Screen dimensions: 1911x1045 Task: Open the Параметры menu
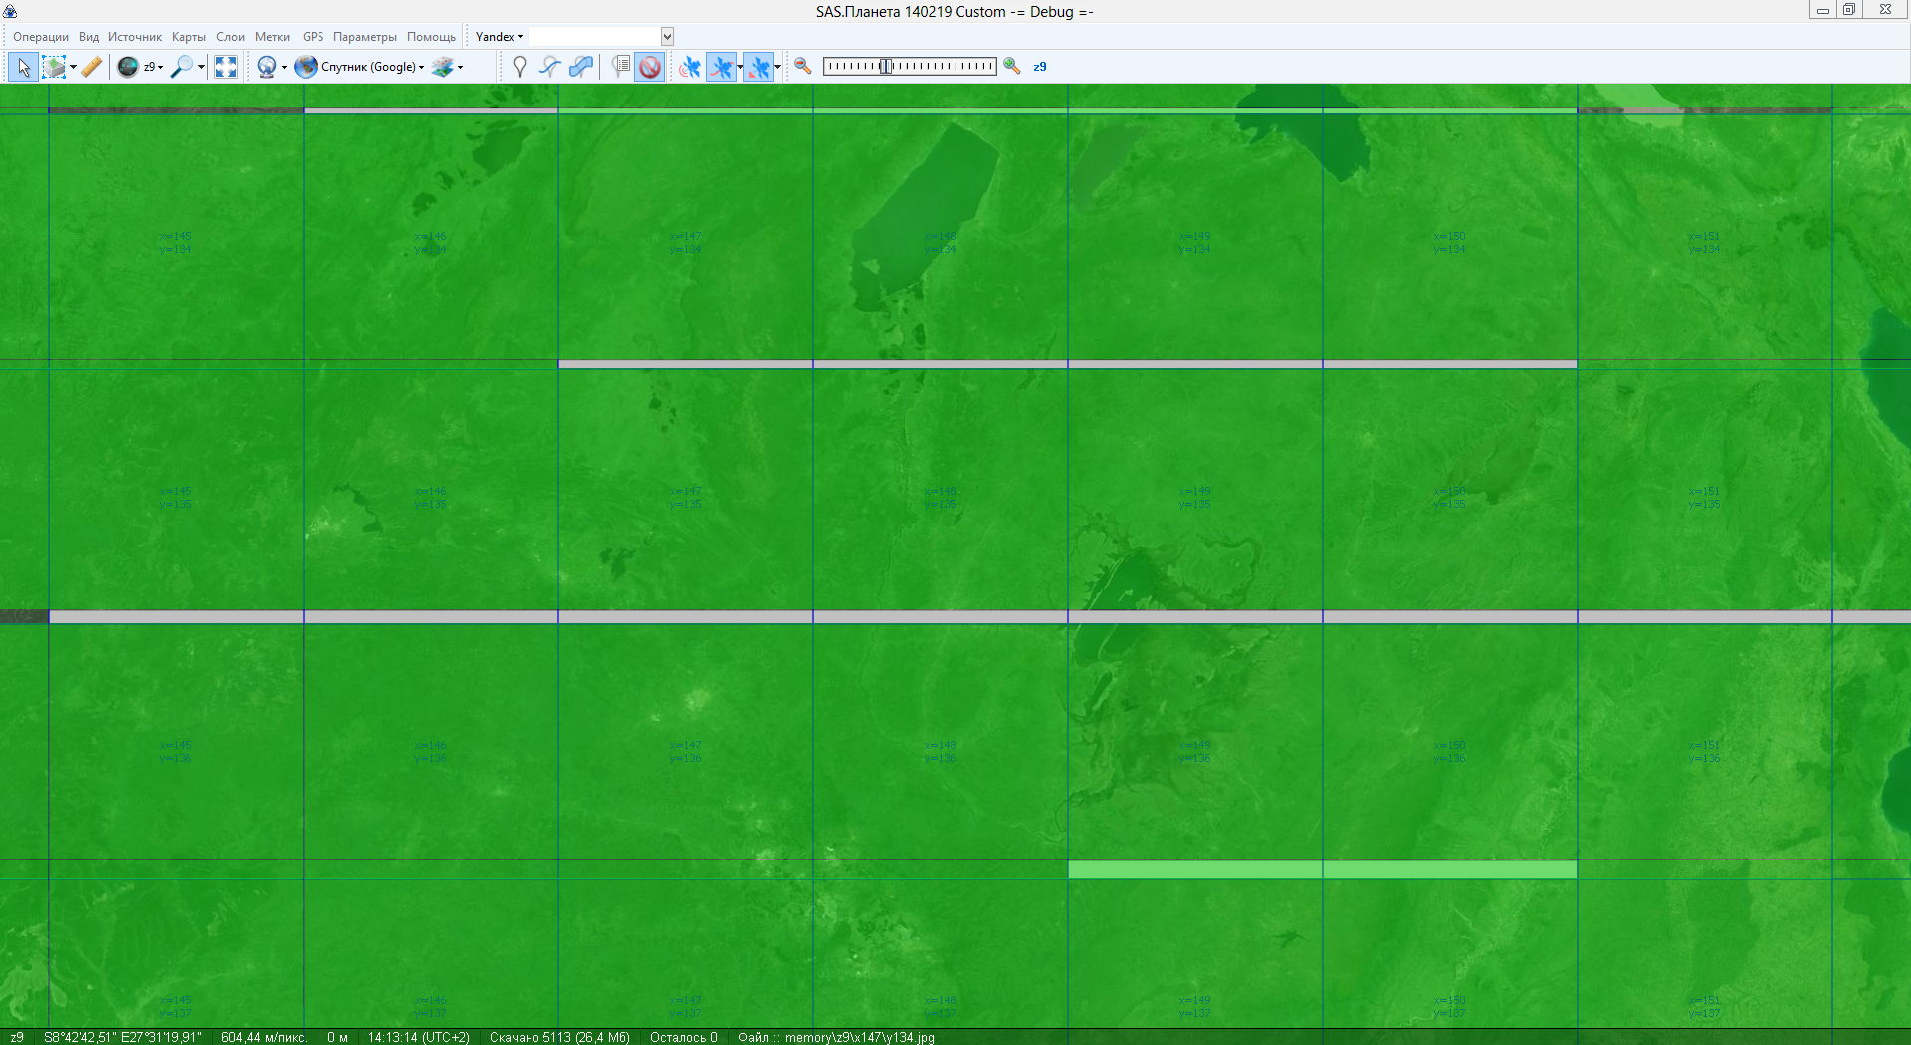click(364, 37)
